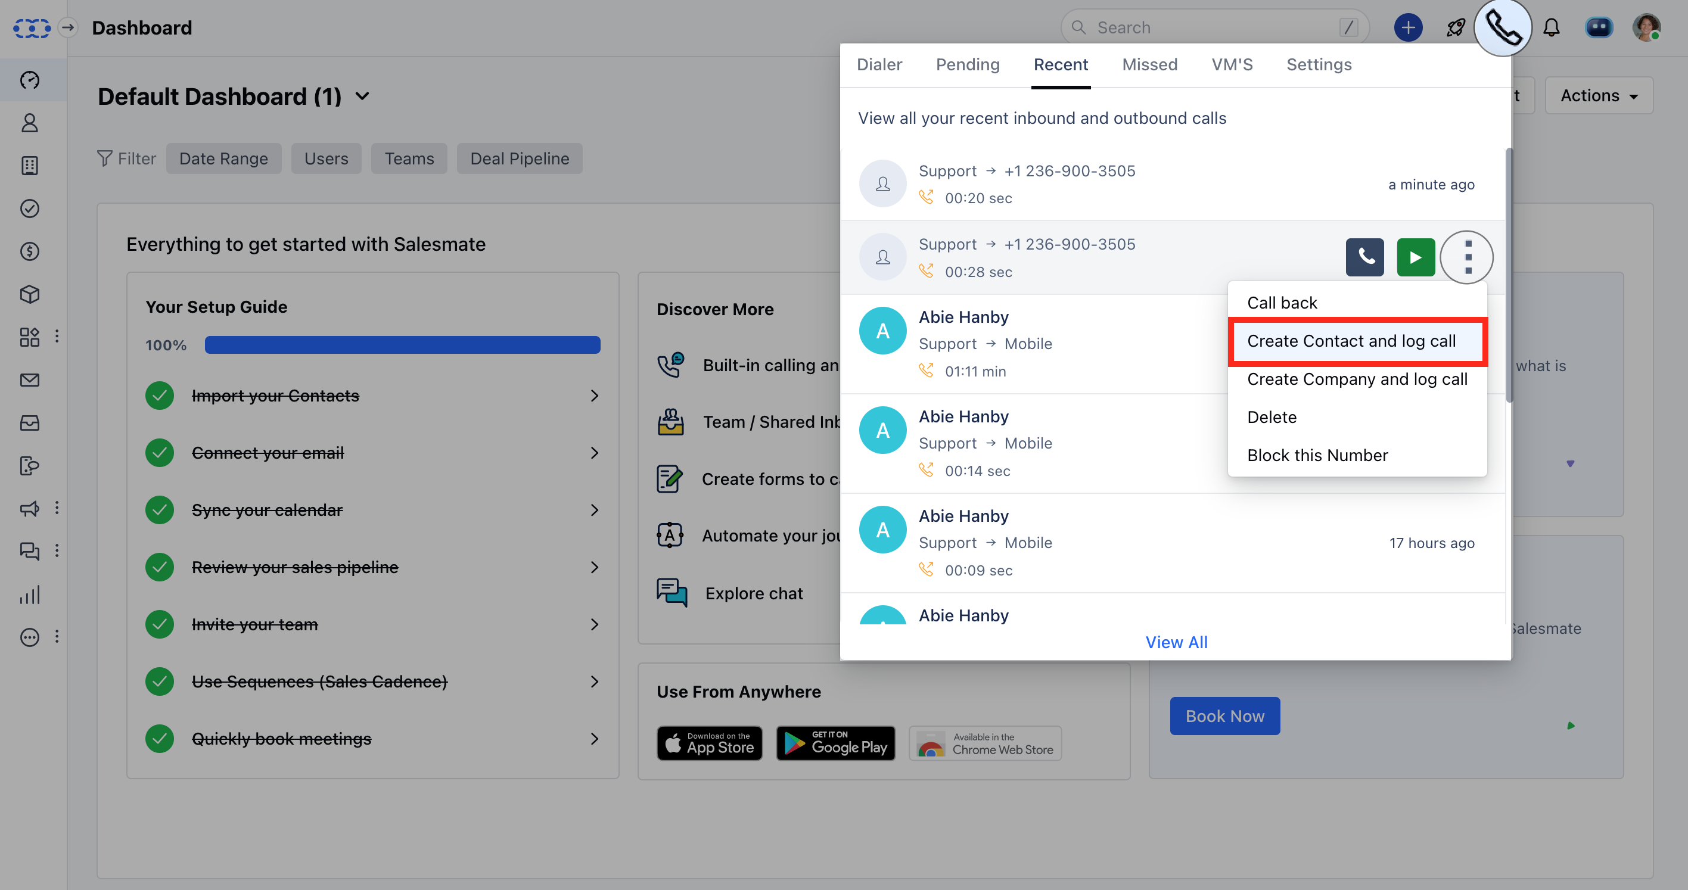Expand the Connect your email chevron

pos(594,453)
